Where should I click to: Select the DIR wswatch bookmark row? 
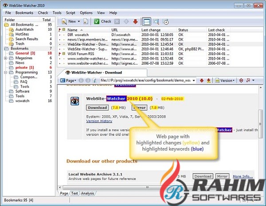(144, 34)
